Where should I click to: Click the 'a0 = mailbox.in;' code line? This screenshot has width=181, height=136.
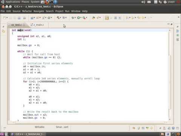[34, 66]
